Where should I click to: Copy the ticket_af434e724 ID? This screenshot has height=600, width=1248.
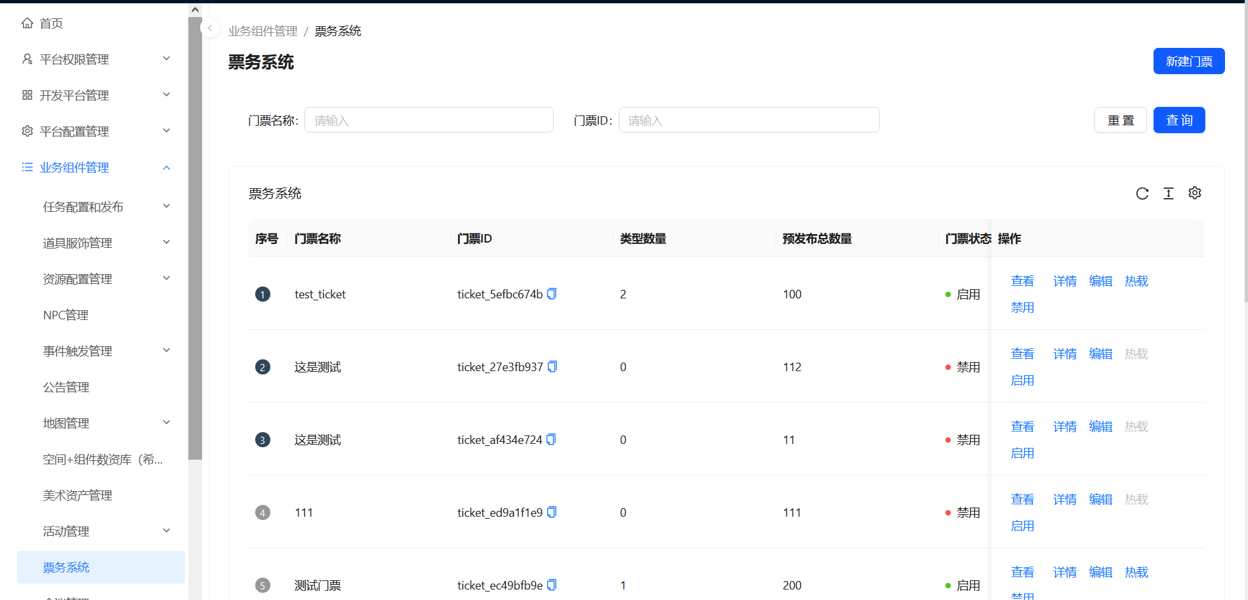point(551,439)
